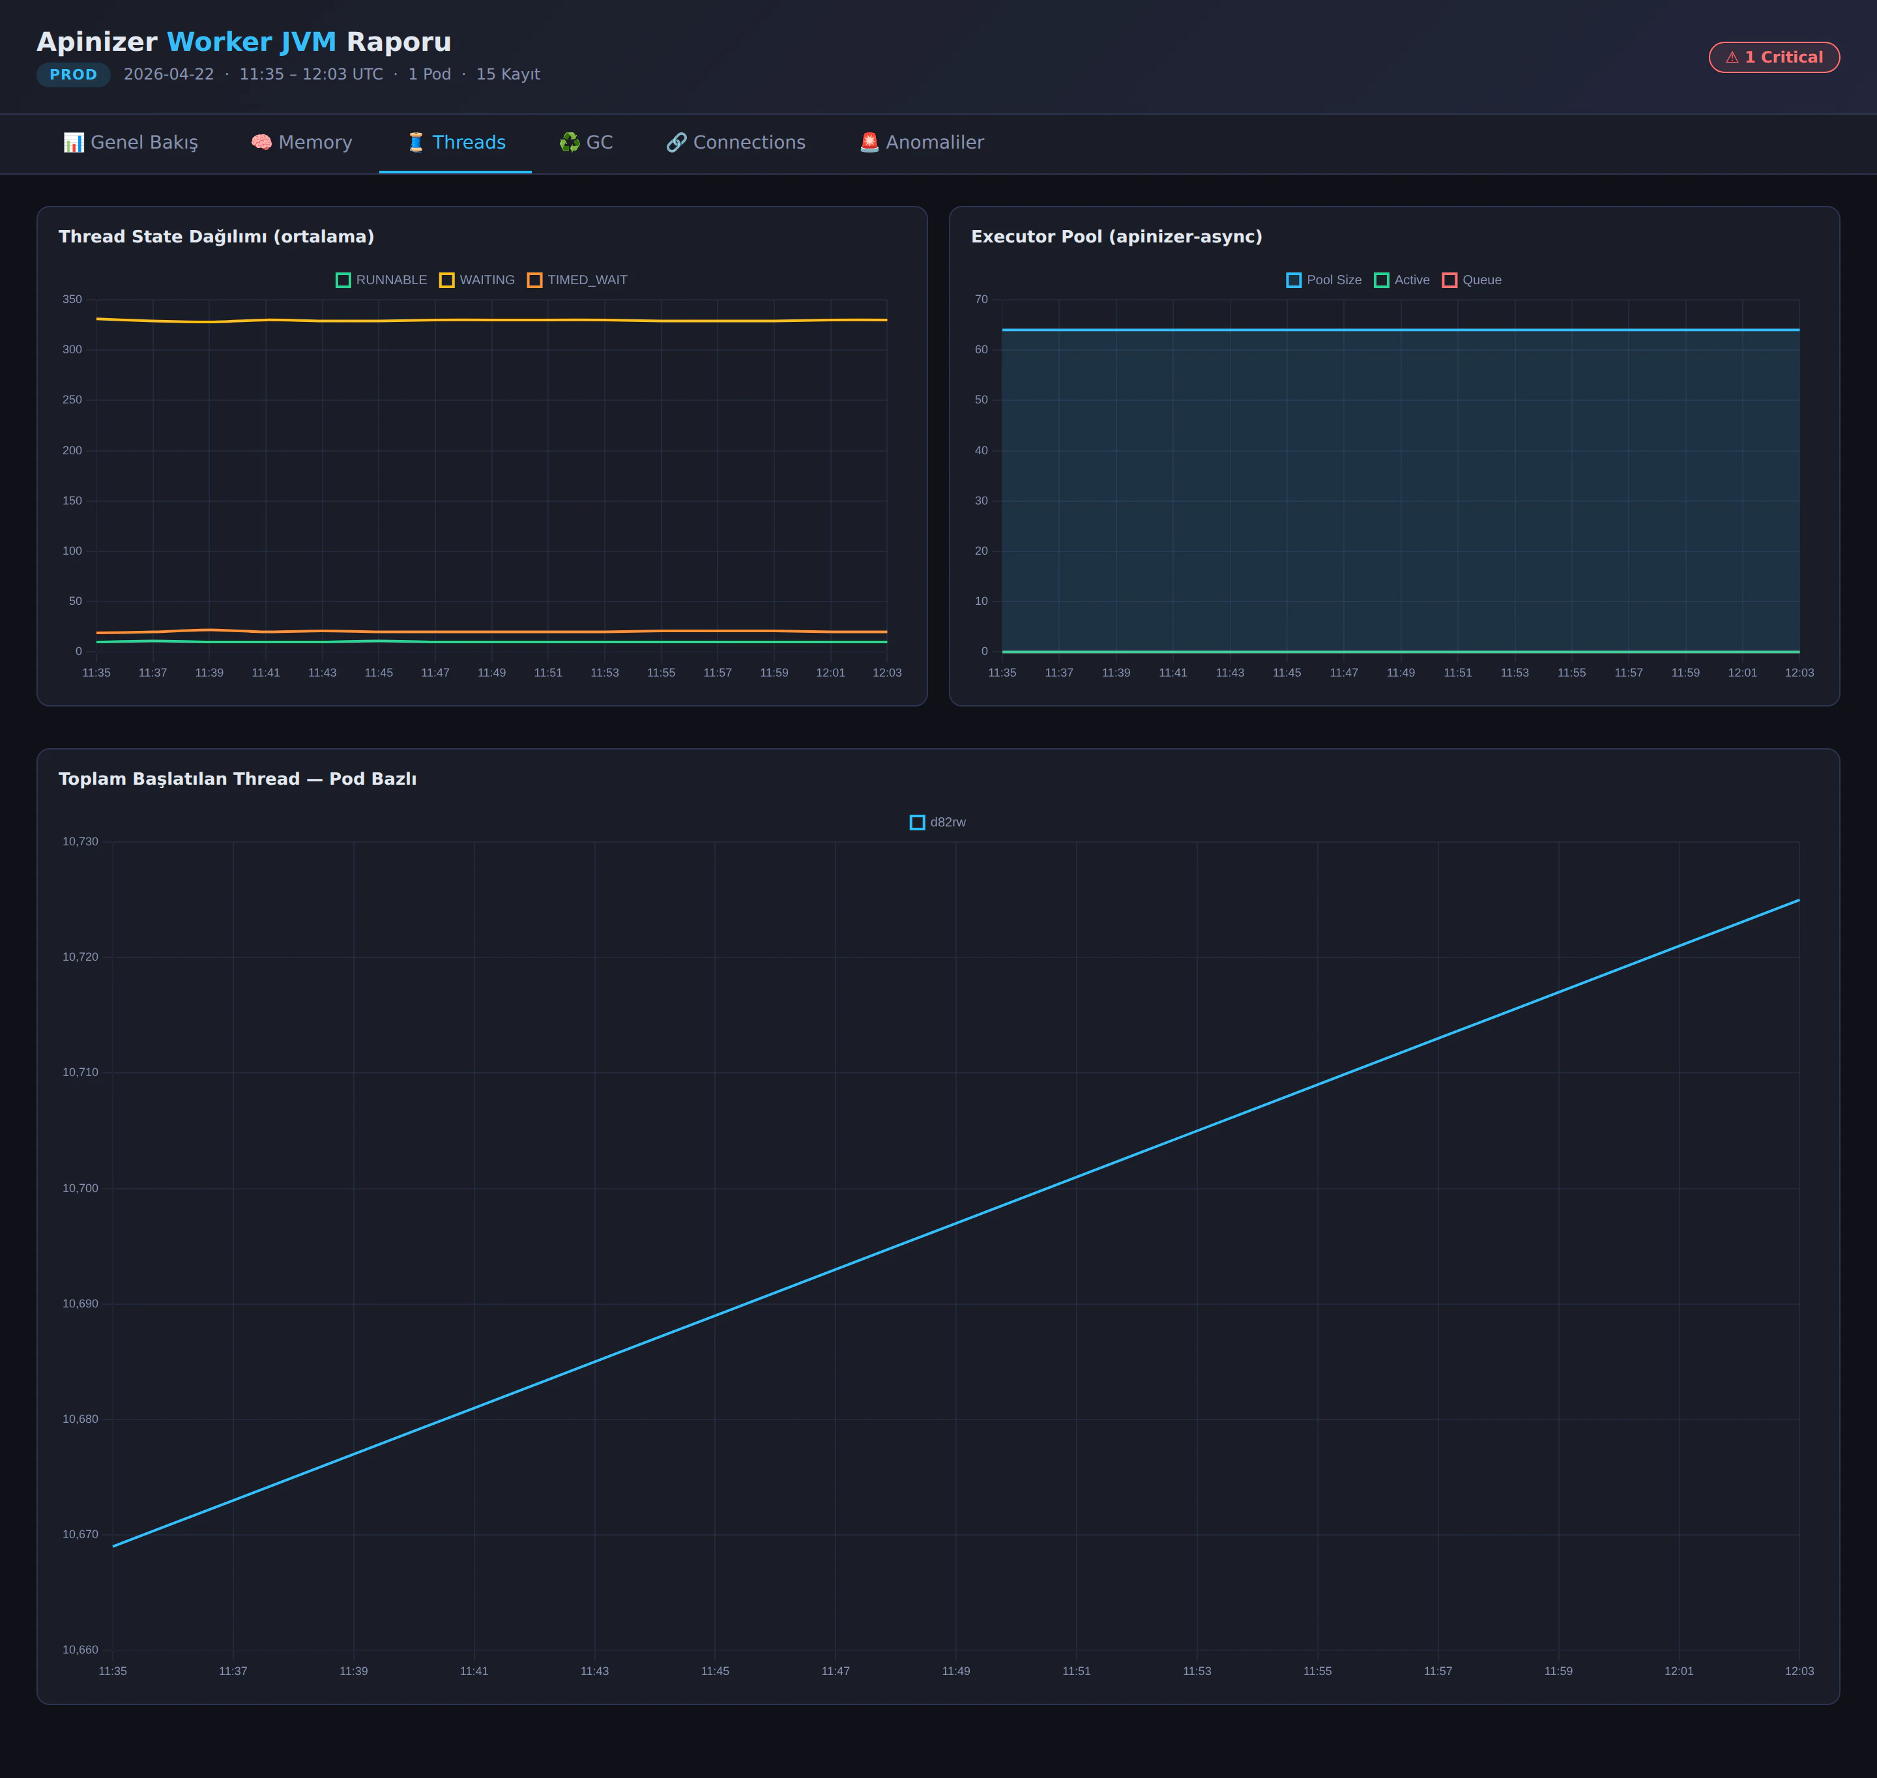Click the recycle icon next to GC
The width and height of the screenshot is (1877, 1778).
tap(570, 142)
